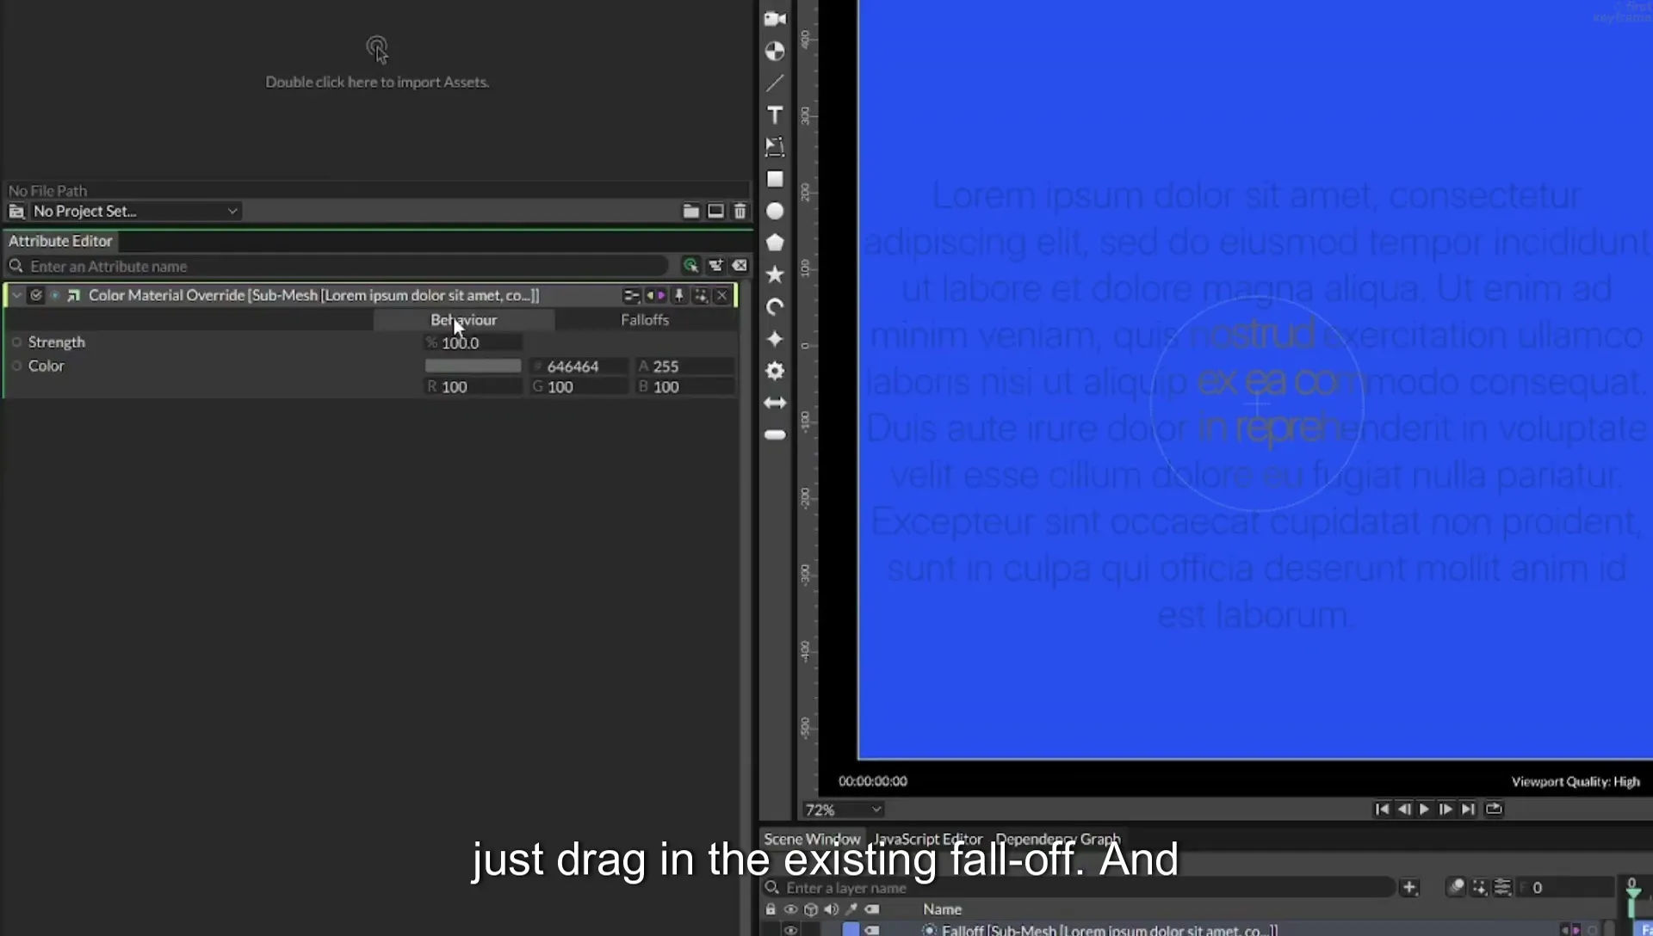Select the Arc shape tool
The image size is (1653, 936).
click(x=775, y=307)
